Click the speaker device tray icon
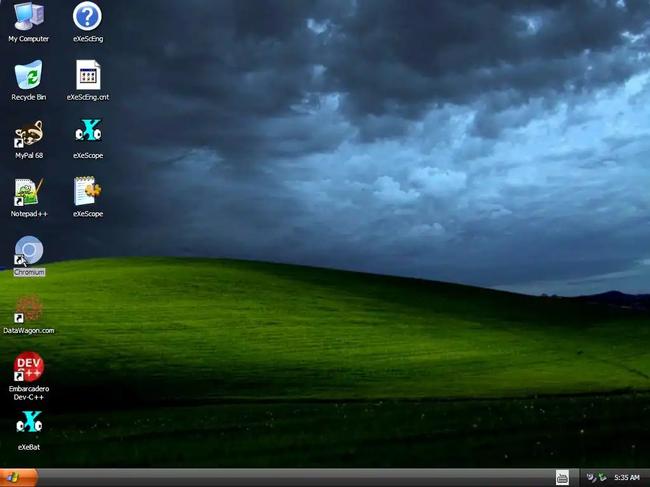This screenshot has height=487, width=650. pyautogui.click(x=591, y=477)
